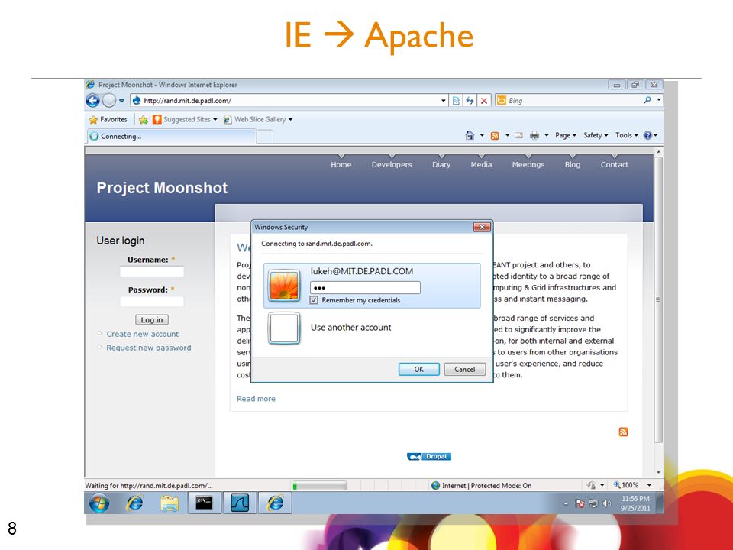Click the search magnifier icon

647,99
